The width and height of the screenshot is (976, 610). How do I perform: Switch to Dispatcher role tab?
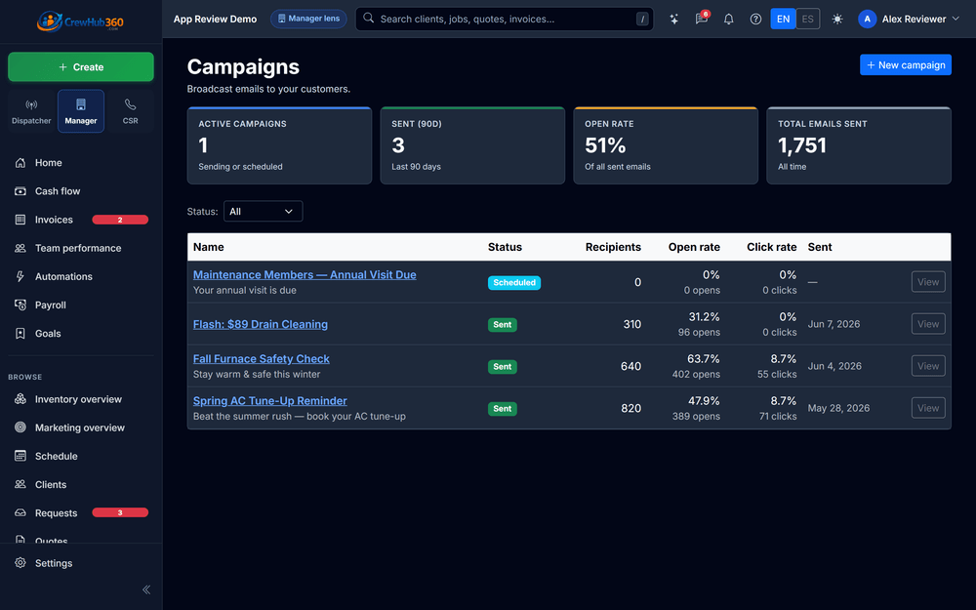(31, 111)
